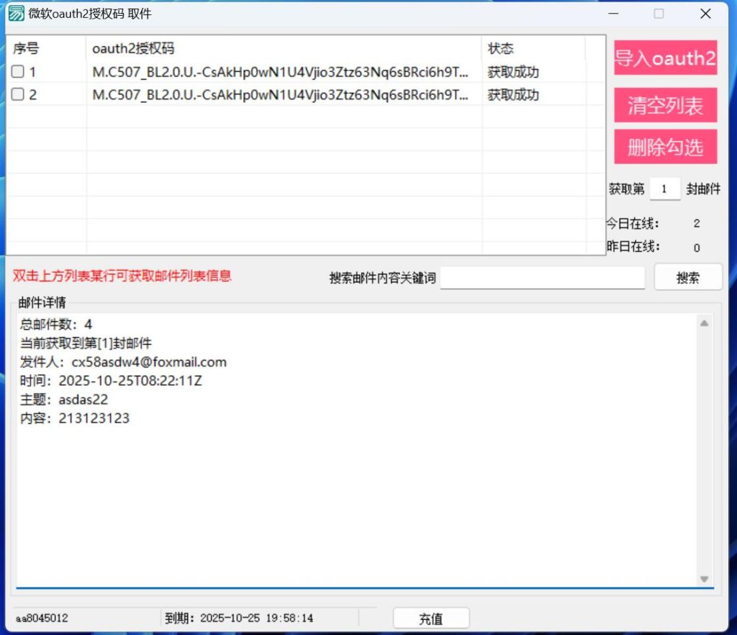Image resolution: width=737 pixels, height=635 pixels.
Task: Tick the checkbox for row 2
Action: (x=18, y=94)
